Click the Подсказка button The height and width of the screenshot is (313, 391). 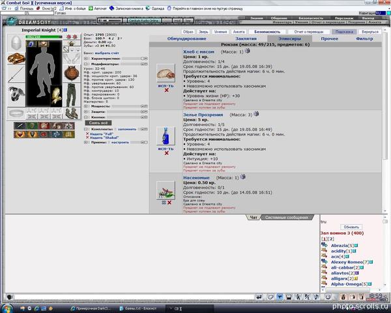344,32
